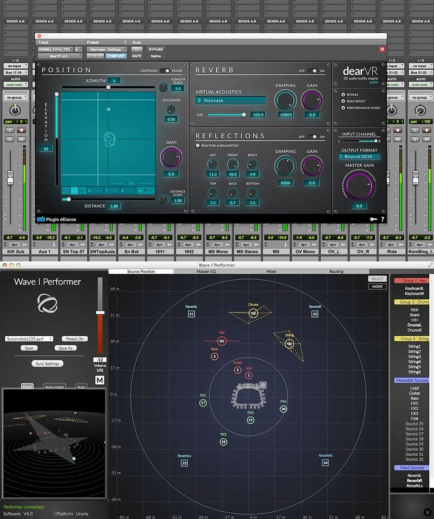Viewport: 434px width, 519px height.
Task: Enable the Bass Boost radio option
Action: point(343,101)
